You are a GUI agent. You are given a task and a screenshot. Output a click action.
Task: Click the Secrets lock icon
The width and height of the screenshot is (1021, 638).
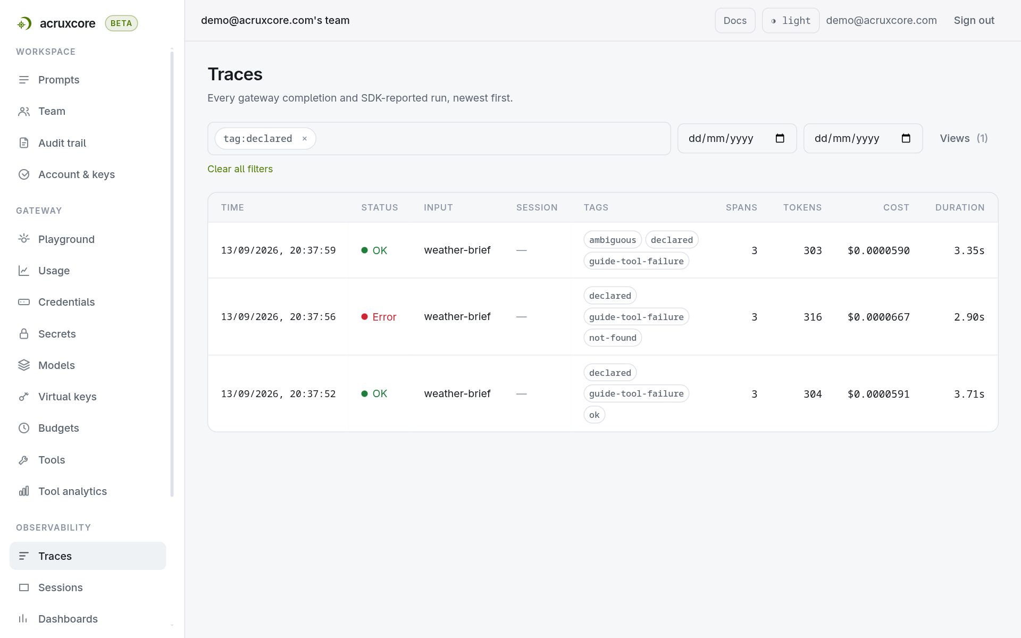click(24, 333)
